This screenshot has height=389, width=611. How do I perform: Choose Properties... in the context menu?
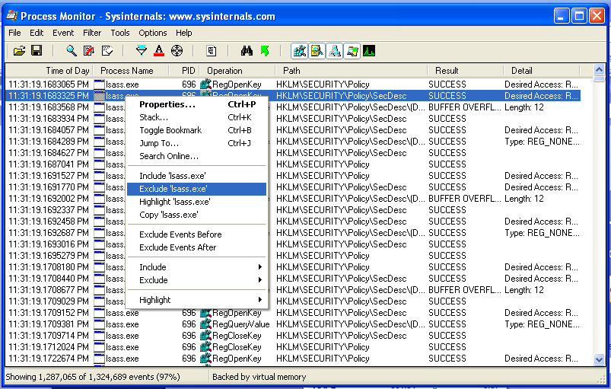tap(167, 104)
